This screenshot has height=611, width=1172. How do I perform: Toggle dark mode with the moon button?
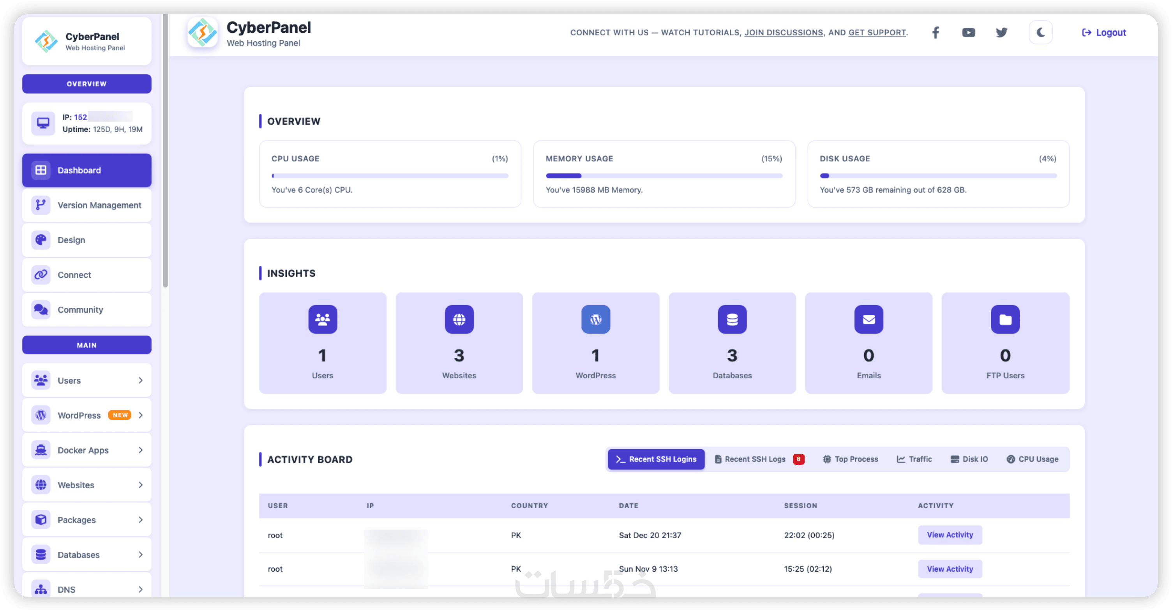pos(1041,32)
